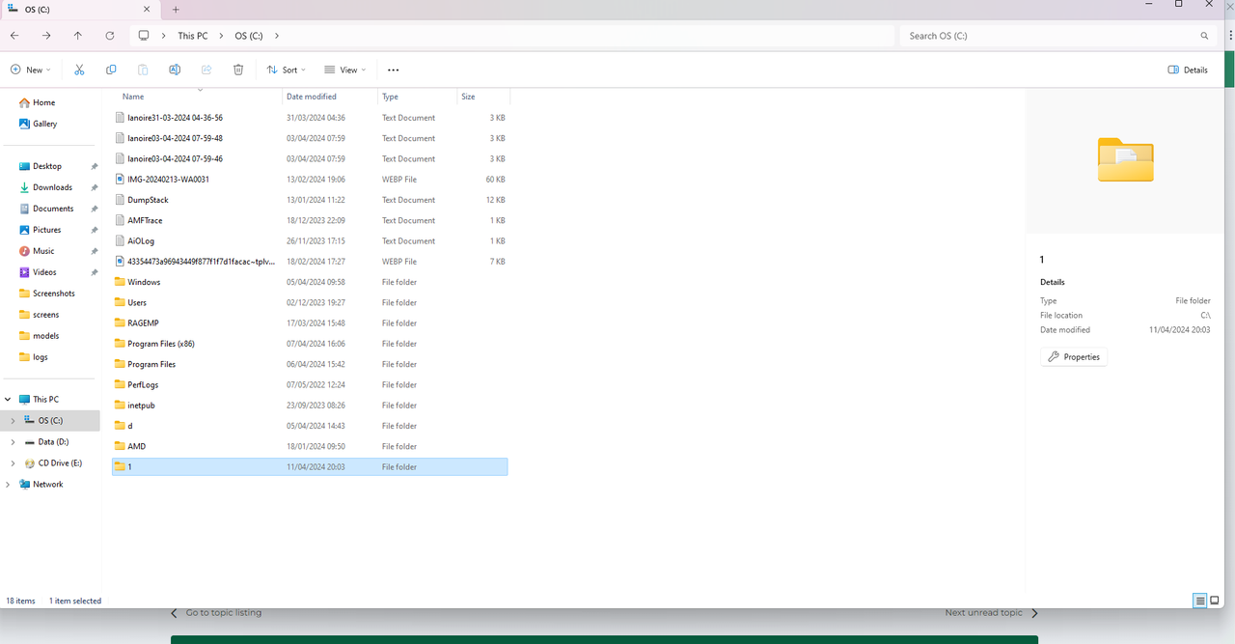Click the Copy icon in toolbar
1235x644 pixels.
(111, 70)
